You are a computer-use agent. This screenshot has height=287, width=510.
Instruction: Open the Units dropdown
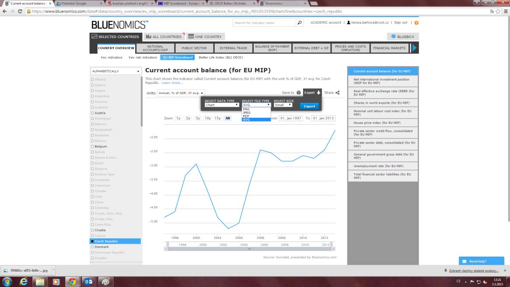coord(181,93)
